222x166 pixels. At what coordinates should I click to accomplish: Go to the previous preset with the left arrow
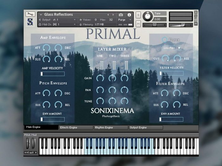tap(108, 15)
